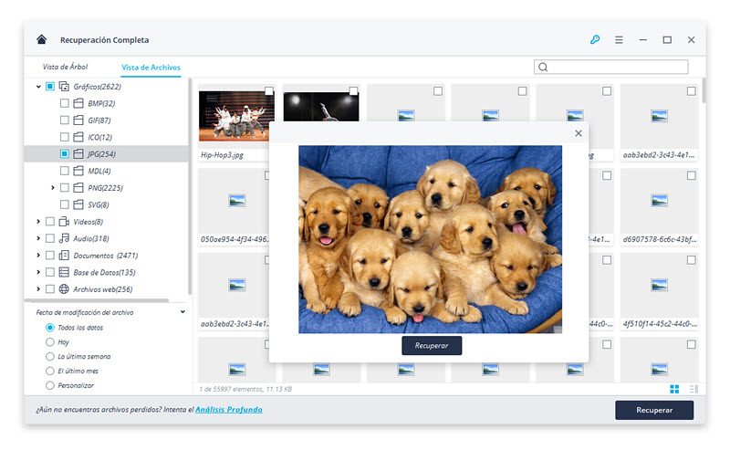Expand the Documentos (2471) tree node

pos(38,256)
